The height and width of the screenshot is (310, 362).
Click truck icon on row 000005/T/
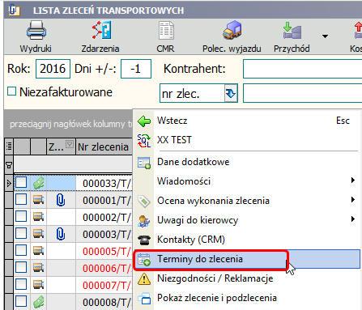(39, 251)
